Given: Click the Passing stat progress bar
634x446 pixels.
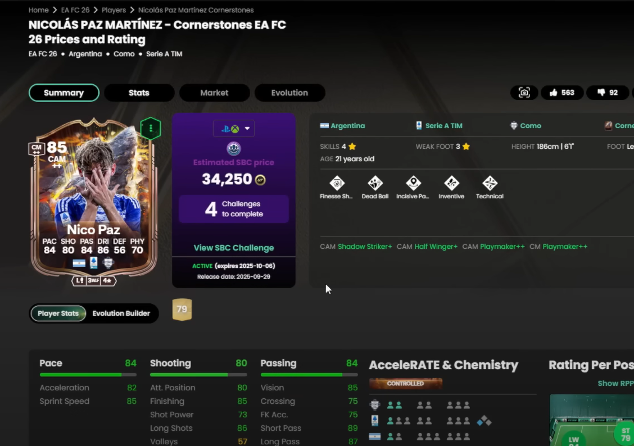Looking at the screenshot, I should [x=309, y=375].
